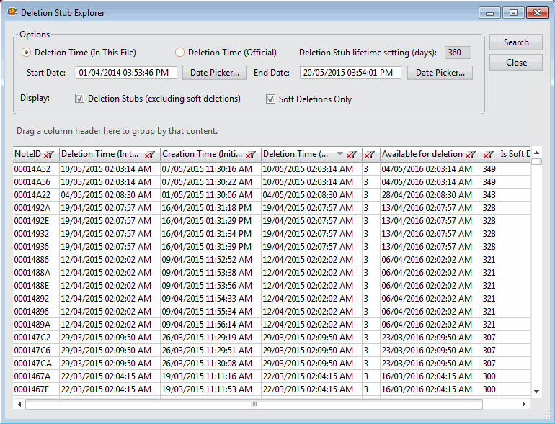Sort by the Is Soft D... column header
This screenshot has height=424, width=555.
coord(516,154)
